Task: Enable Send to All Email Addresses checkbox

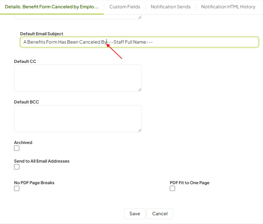Action: point(17,167)
